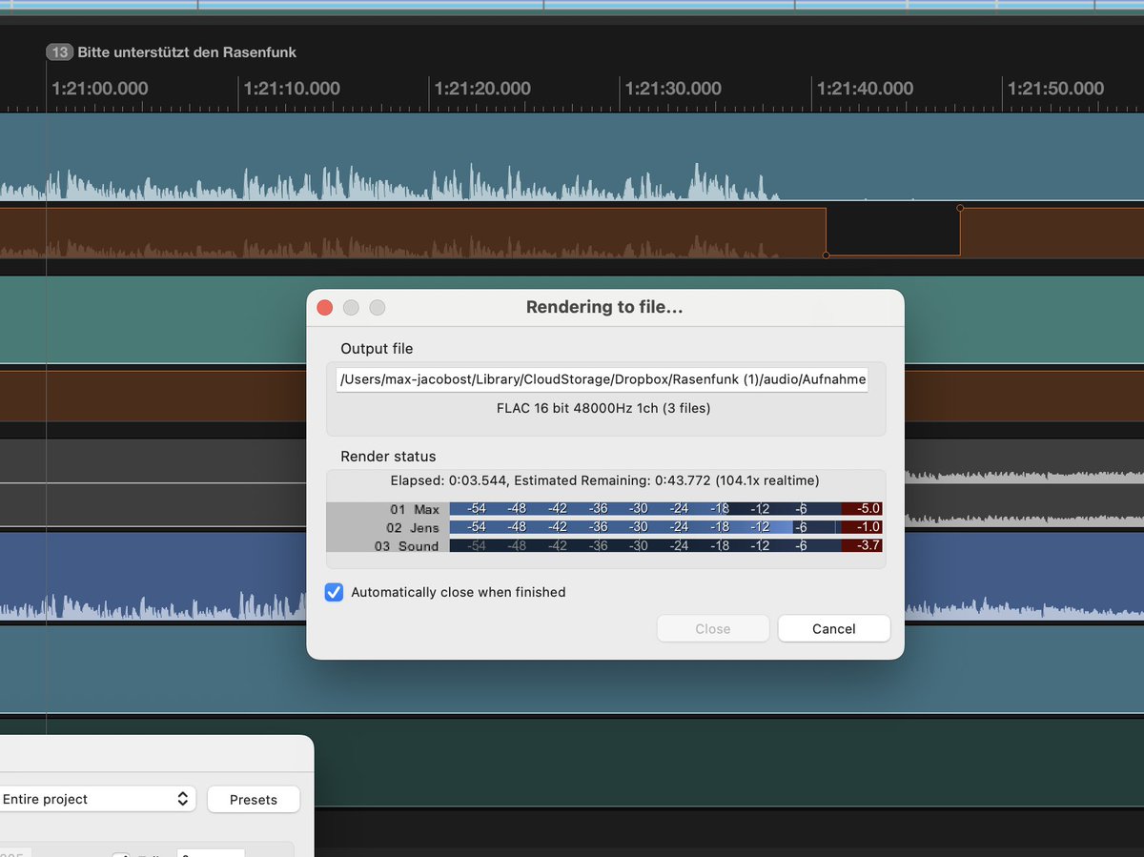Screen dimensions: 1144x857
Task: Click the Elapsed and Estimated Remaining status text
Action: click(x=604, y=480)
